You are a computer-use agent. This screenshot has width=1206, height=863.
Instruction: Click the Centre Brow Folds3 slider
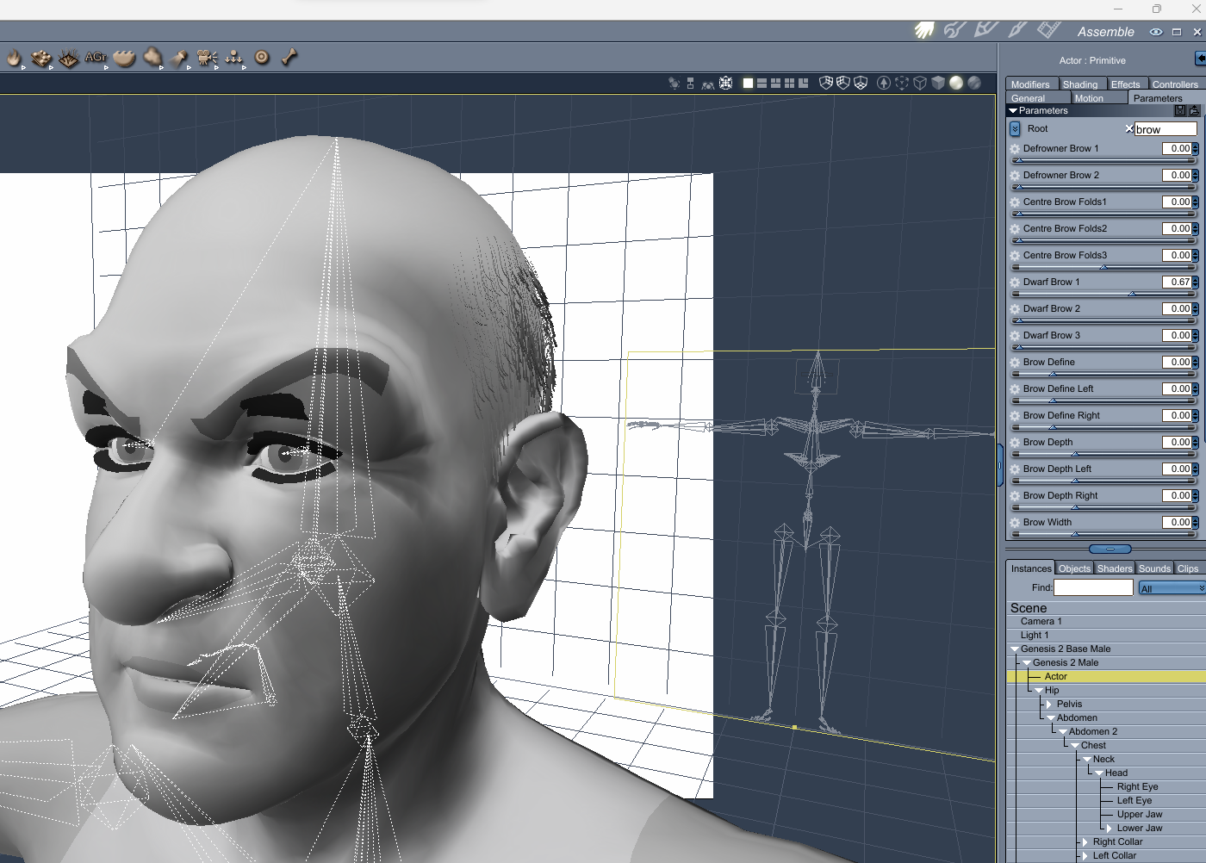(1103, 267)
